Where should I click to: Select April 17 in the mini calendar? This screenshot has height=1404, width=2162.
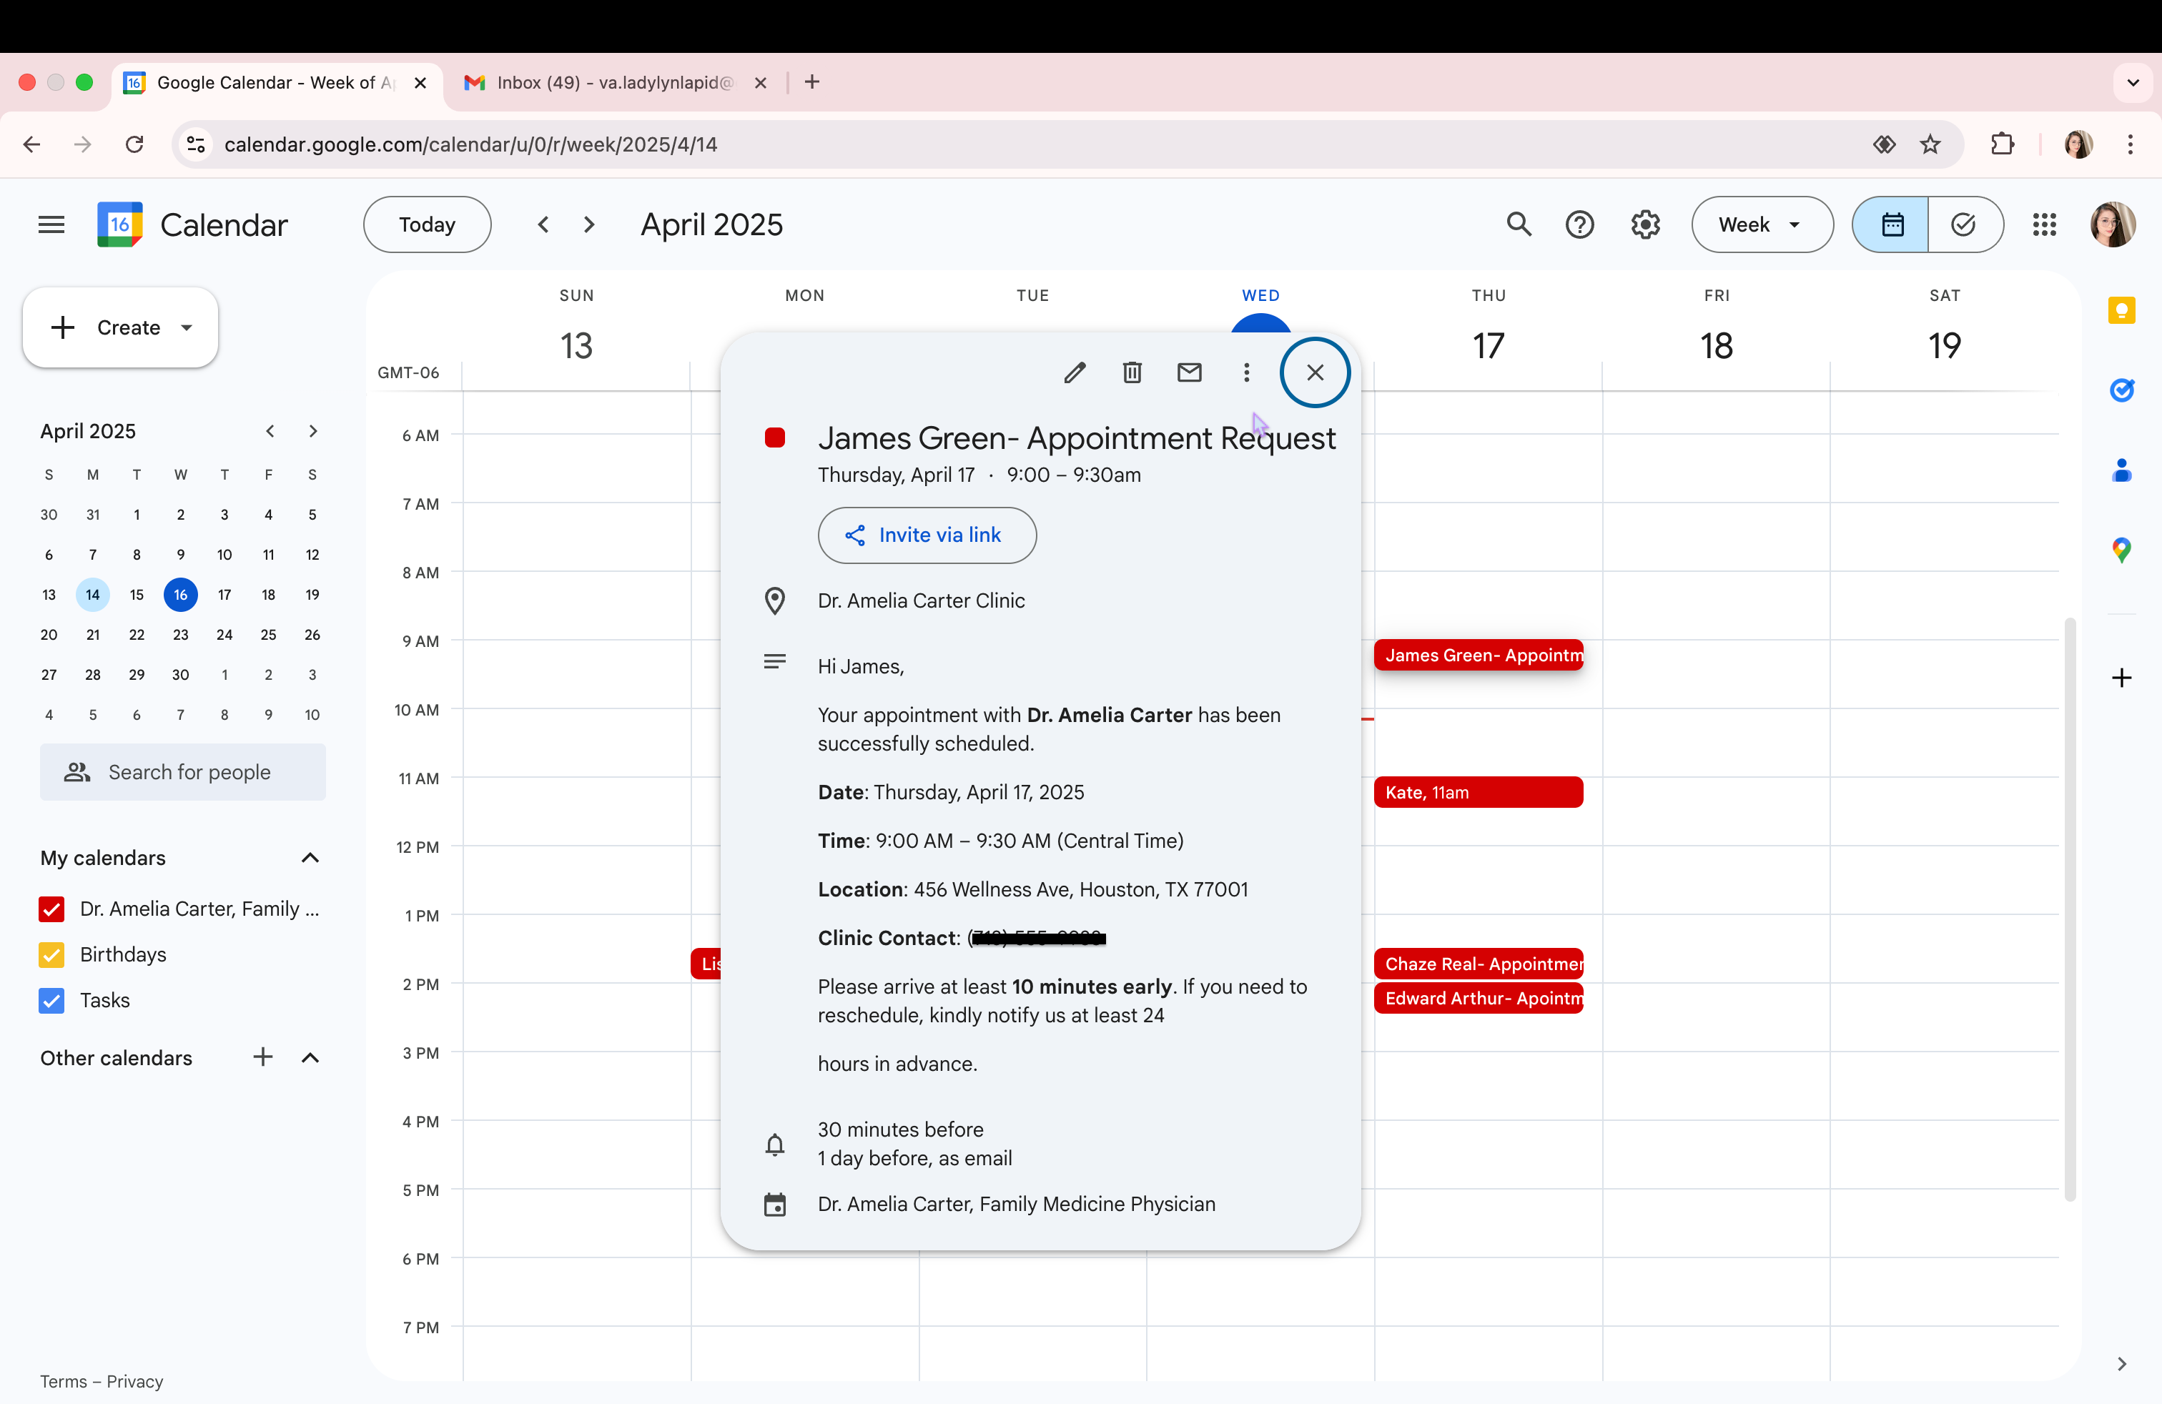point(224,595)
